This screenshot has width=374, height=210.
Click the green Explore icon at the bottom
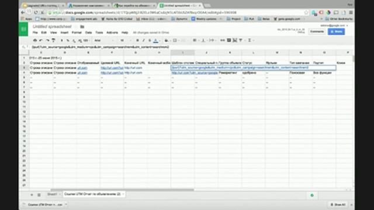coord(312,195)
